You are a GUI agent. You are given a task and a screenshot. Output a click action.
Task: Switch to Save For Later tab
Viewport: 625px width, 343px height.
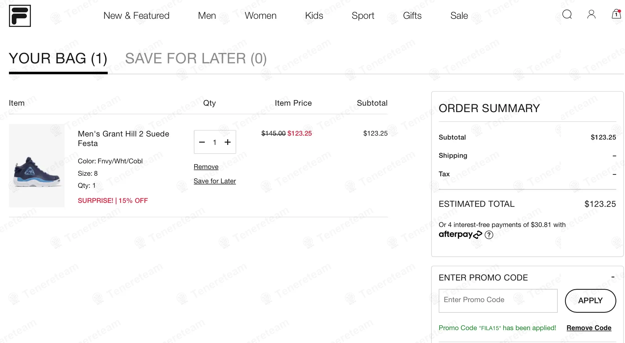[x=196, y=59]
